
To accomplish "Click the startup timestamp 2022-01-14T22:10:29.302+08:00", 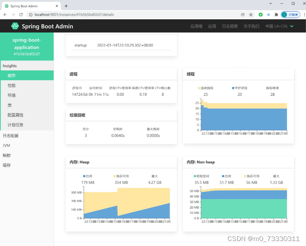I will 125,45.
